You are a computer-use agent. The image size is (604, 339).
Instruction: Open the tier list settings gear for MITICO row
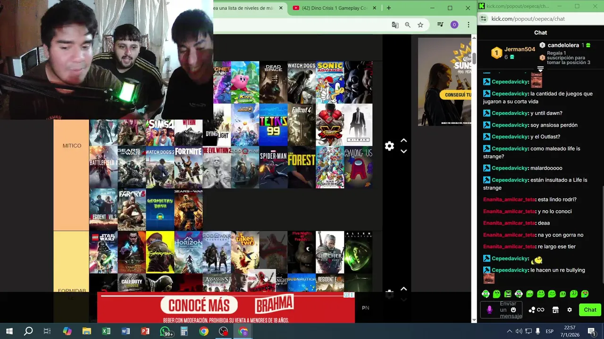click(x=389, y=146)
